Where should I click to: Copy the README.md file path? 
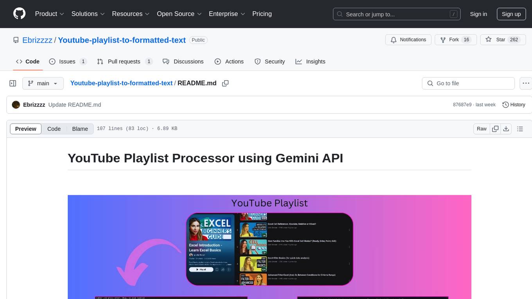225,83
